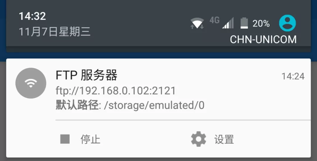Stop the FTP server via 停止 label
317x161 pixels.
point(90,139)
